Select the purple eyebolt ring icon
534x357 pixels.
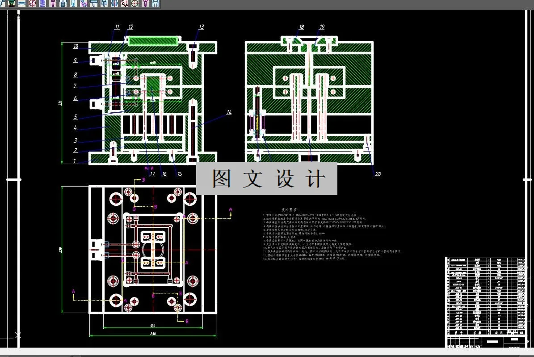coord(145,3)
